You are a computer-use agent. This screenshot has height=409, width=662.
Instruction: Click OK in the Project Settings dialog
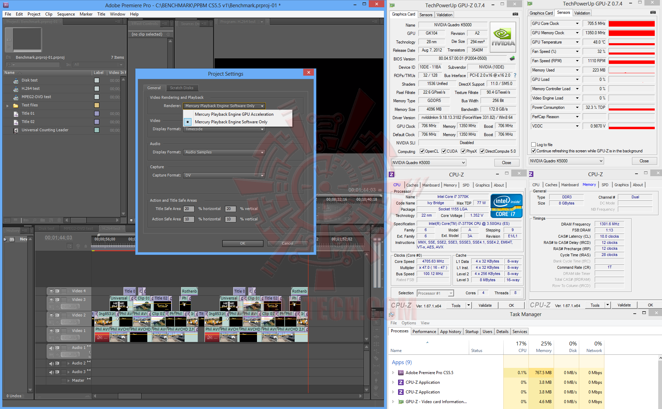243,244
